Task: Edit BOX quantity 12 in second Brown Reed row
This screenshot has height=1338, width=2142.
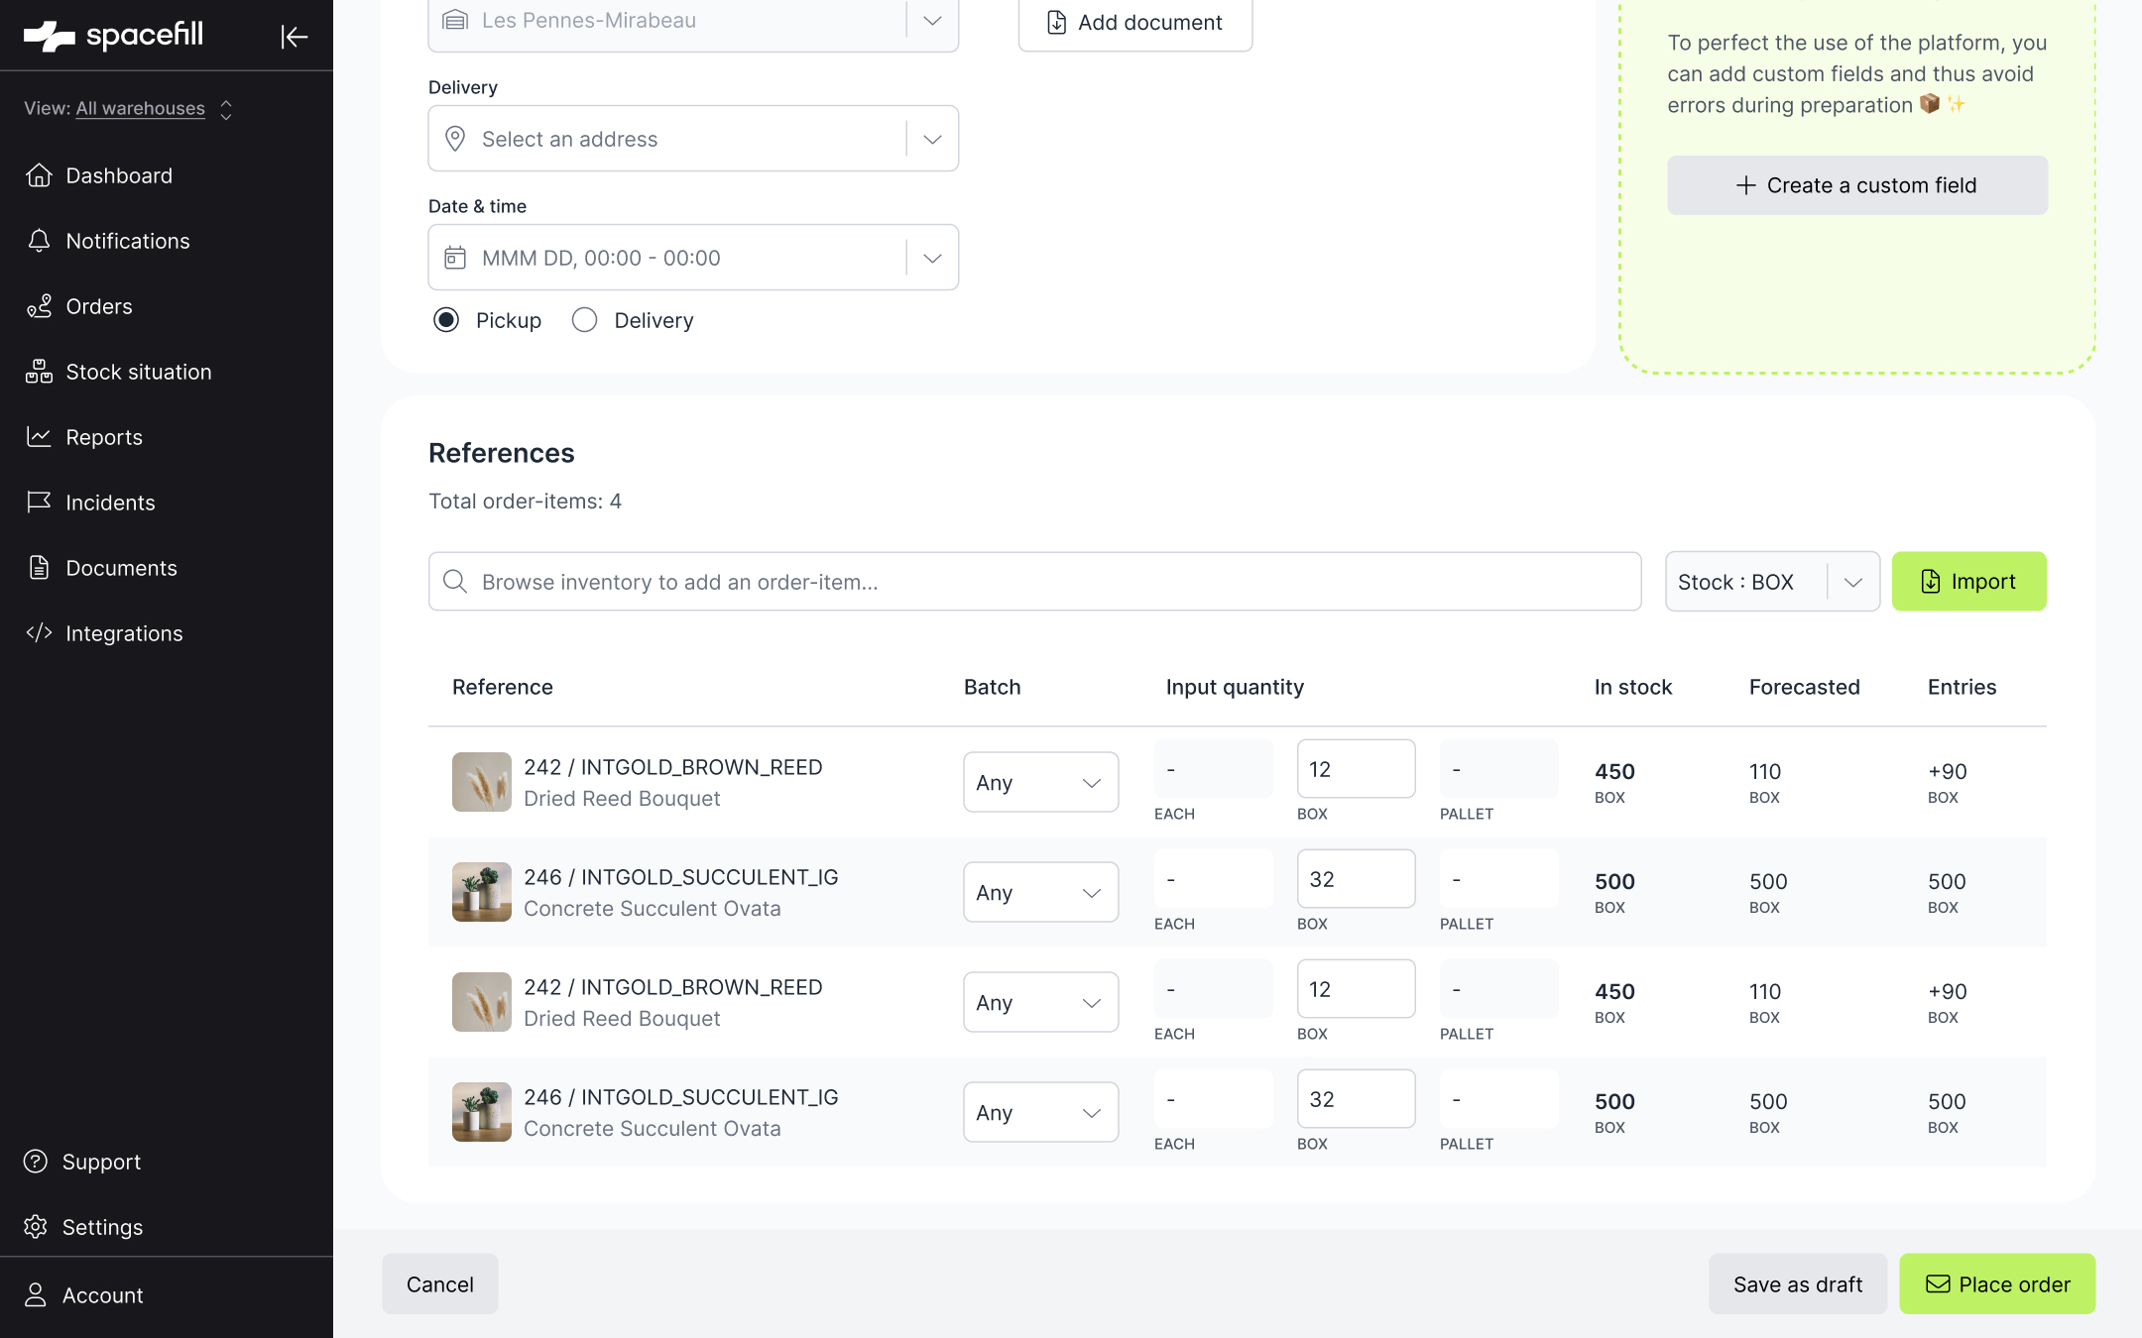Action: pyautogui.click(x=1356, y=989)
